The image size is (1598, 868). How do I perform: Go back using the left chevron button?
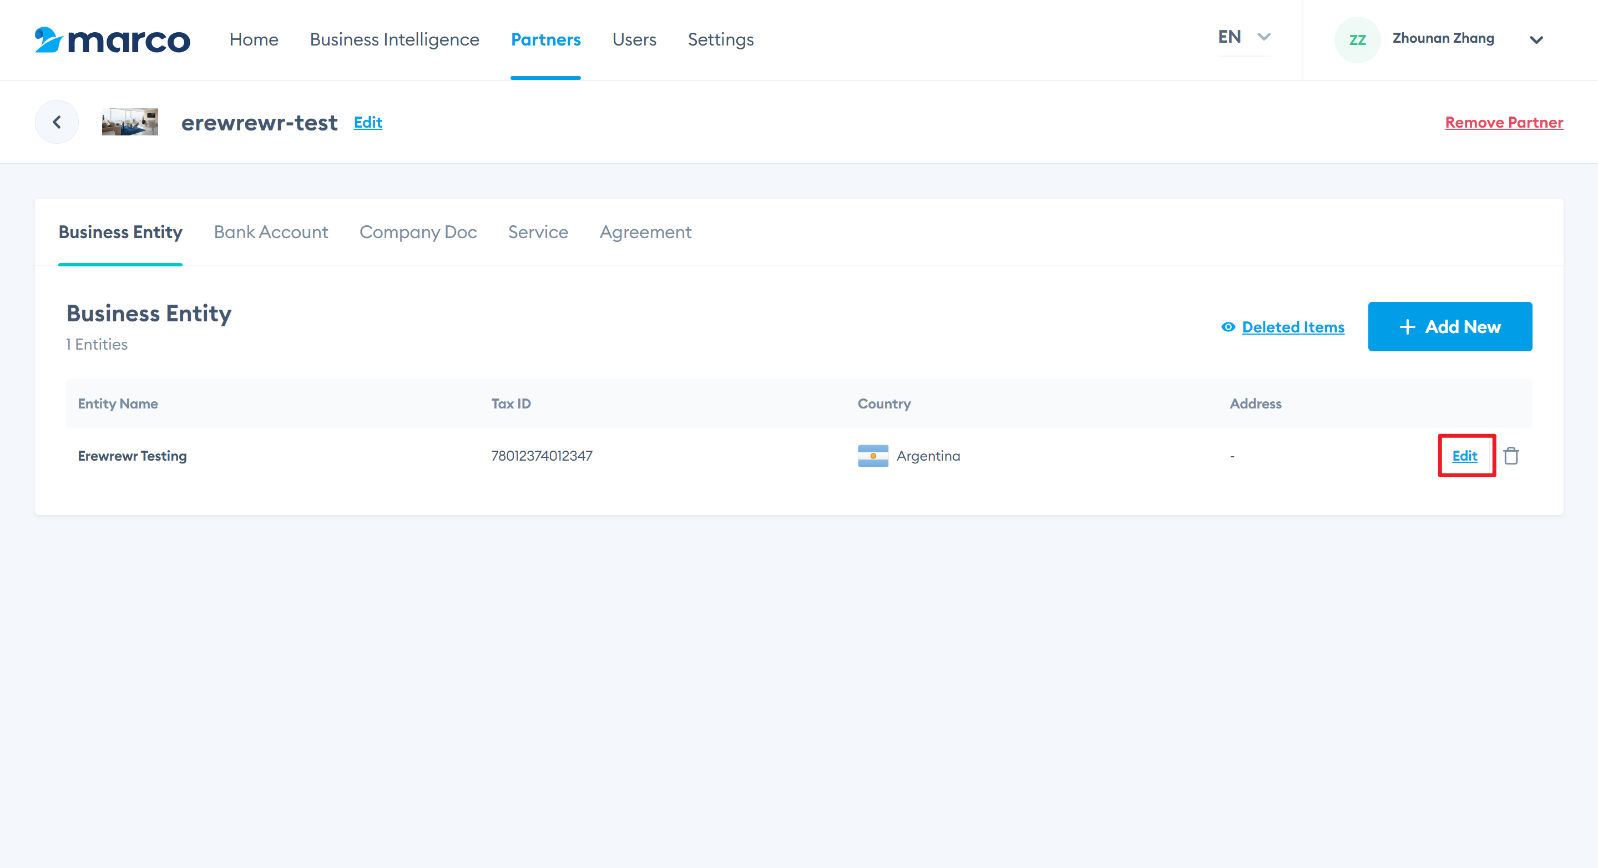point(57,122)
